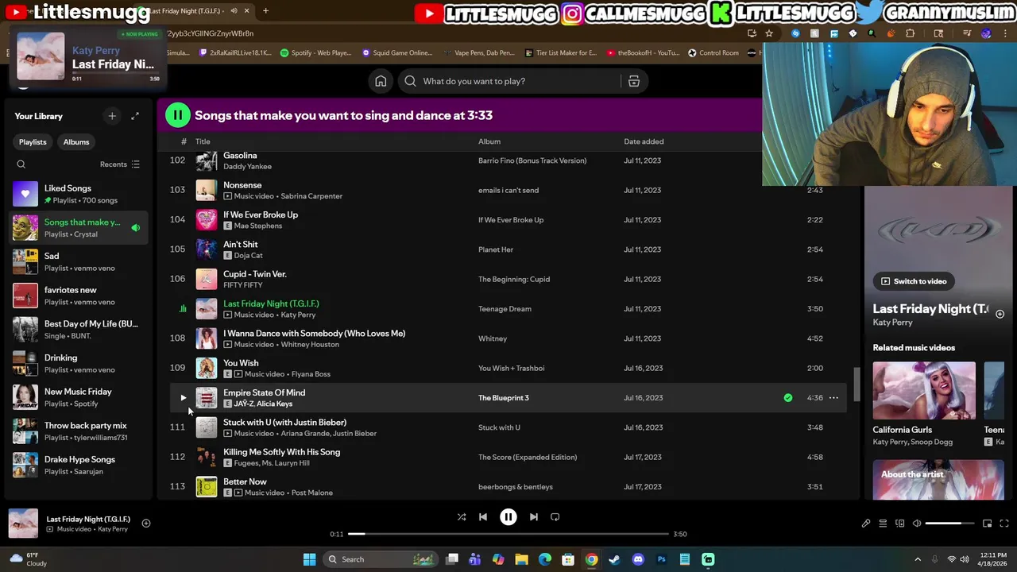Toggle the Playlists filter chip
This screenshot has height=572, width=1017.
[x=33, y=142]
